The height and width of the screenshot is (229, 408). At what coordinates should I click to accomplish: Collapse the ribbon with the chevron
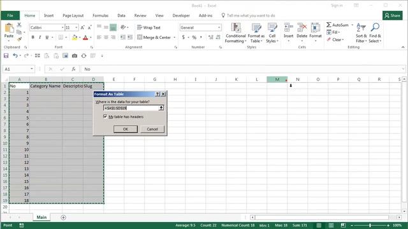coord(403,47)
